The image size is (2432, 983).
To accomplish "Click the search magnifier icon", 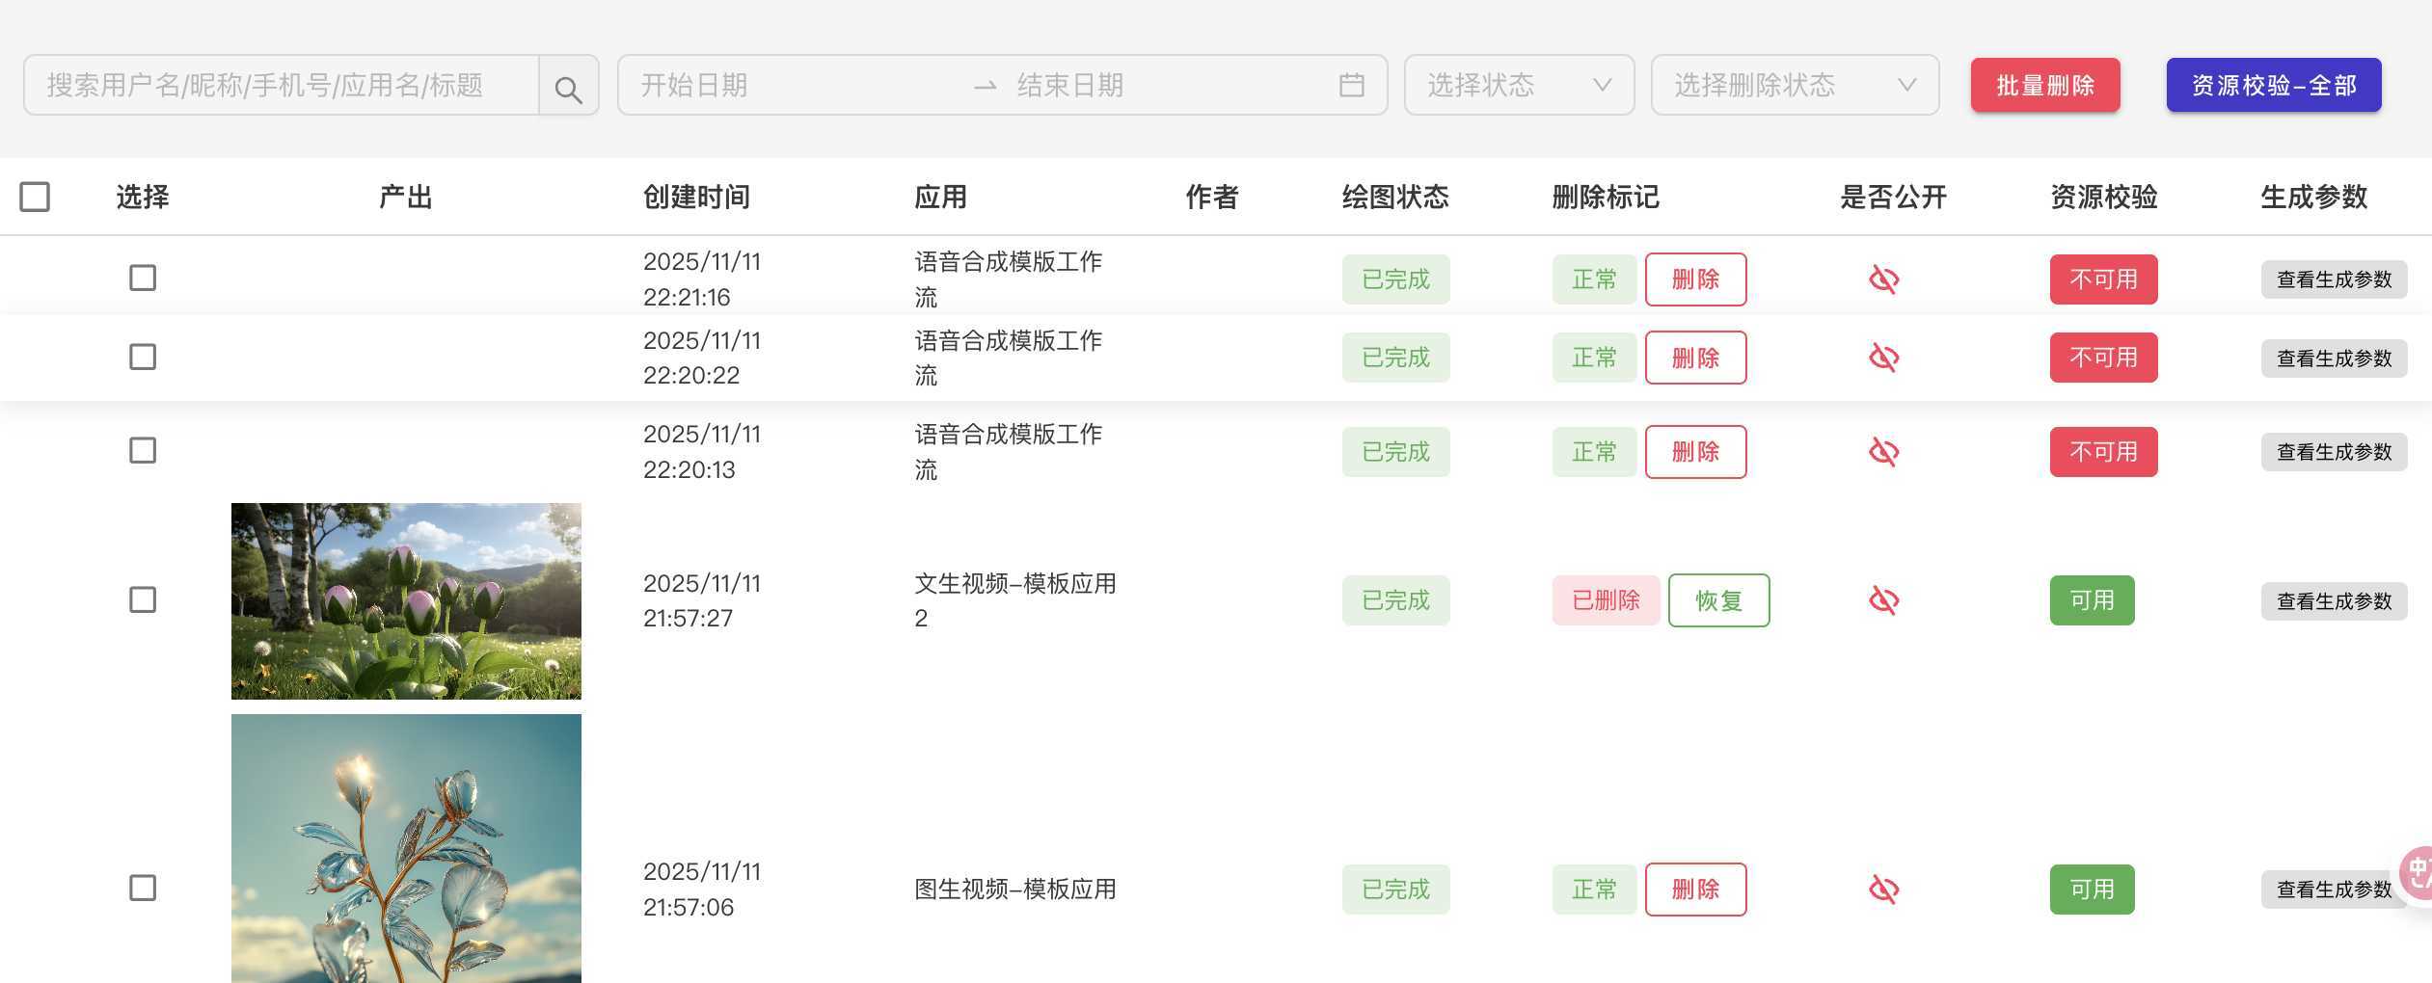I will tap(568, 88).
